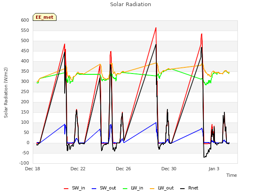Toggle LW_out series in legend

[x=162, y=188]
